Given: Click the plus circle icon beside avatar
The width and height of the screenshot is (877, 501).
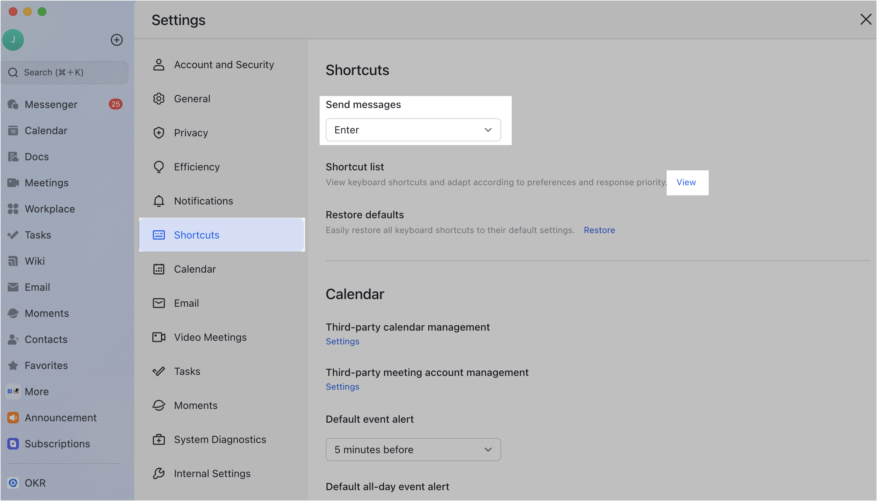Looking at the screenshot, I should [117, 40].
